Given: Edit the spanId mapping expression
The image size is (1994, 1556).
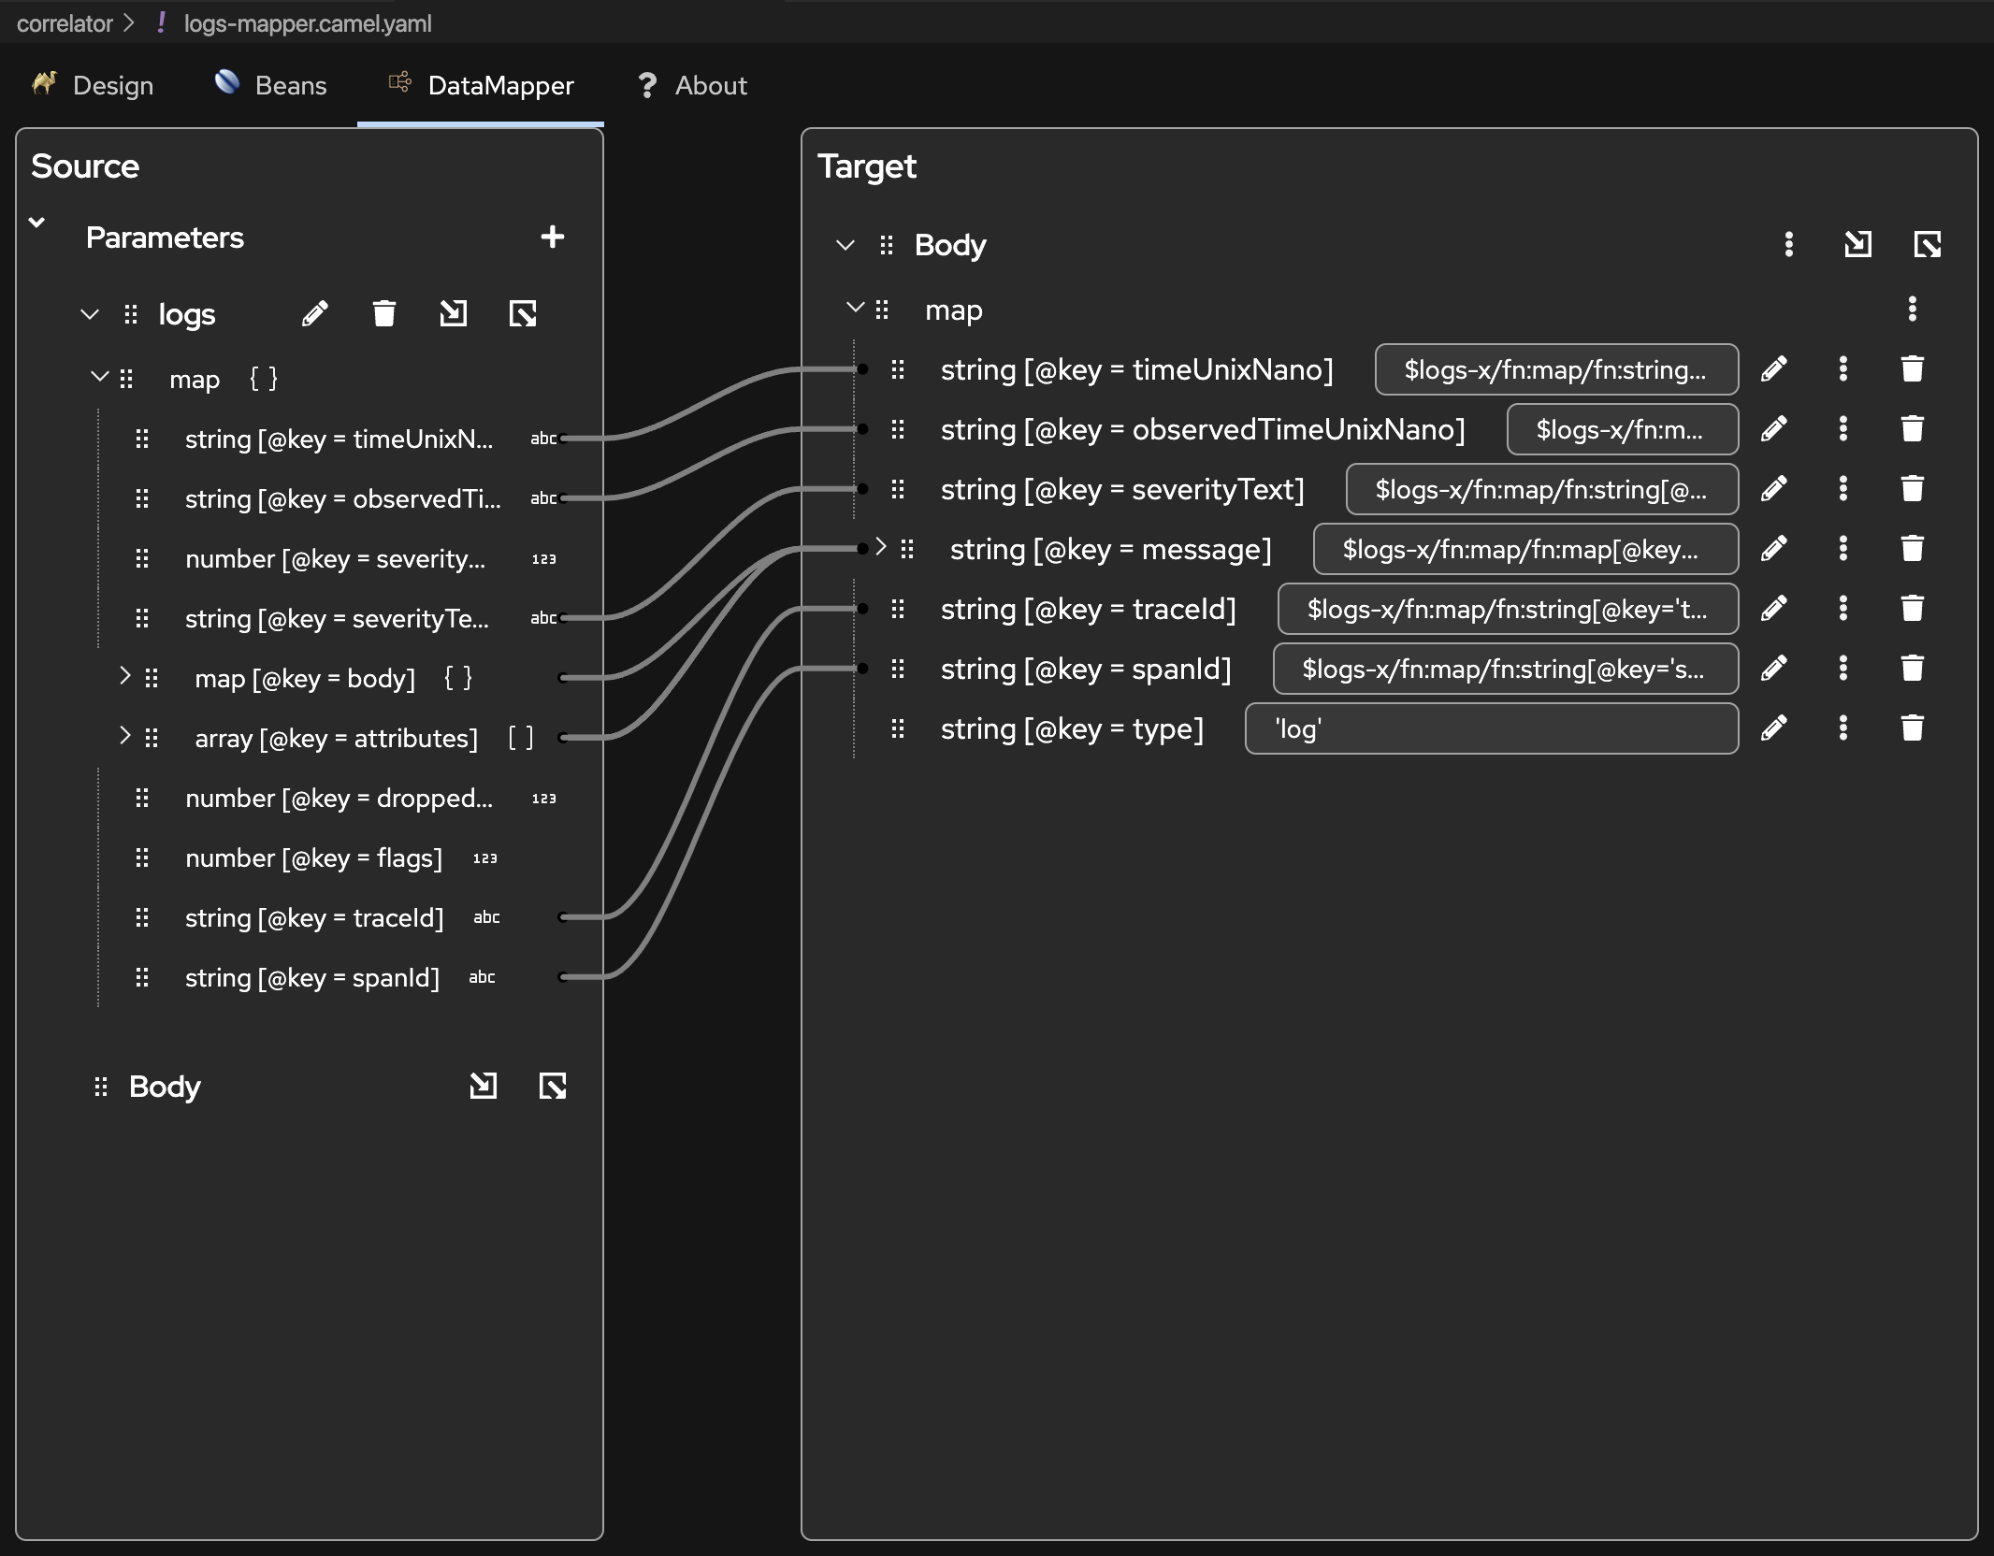Looking at the screenshot, I should click(x=1774, y=669).
